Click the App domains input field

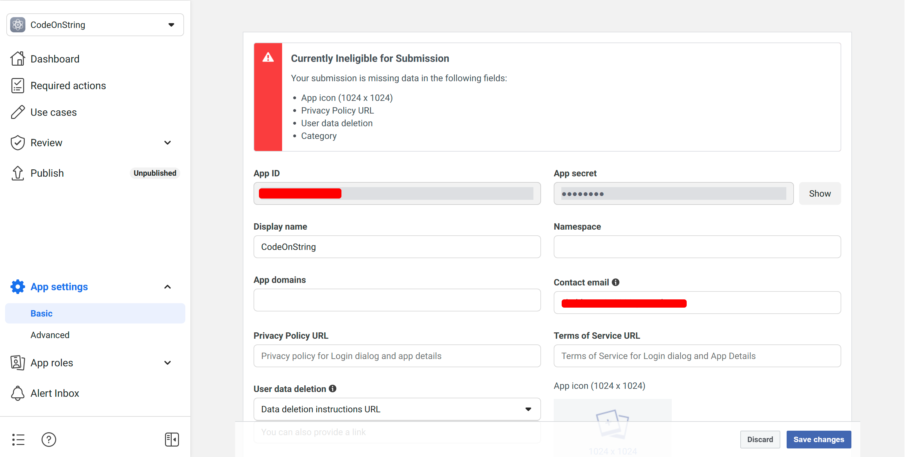[x=397, y=300]
